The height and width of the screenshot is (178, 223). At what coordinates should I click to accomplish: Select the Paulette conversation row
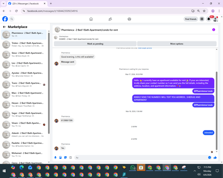pyautogui.click(x=24, y=145)
